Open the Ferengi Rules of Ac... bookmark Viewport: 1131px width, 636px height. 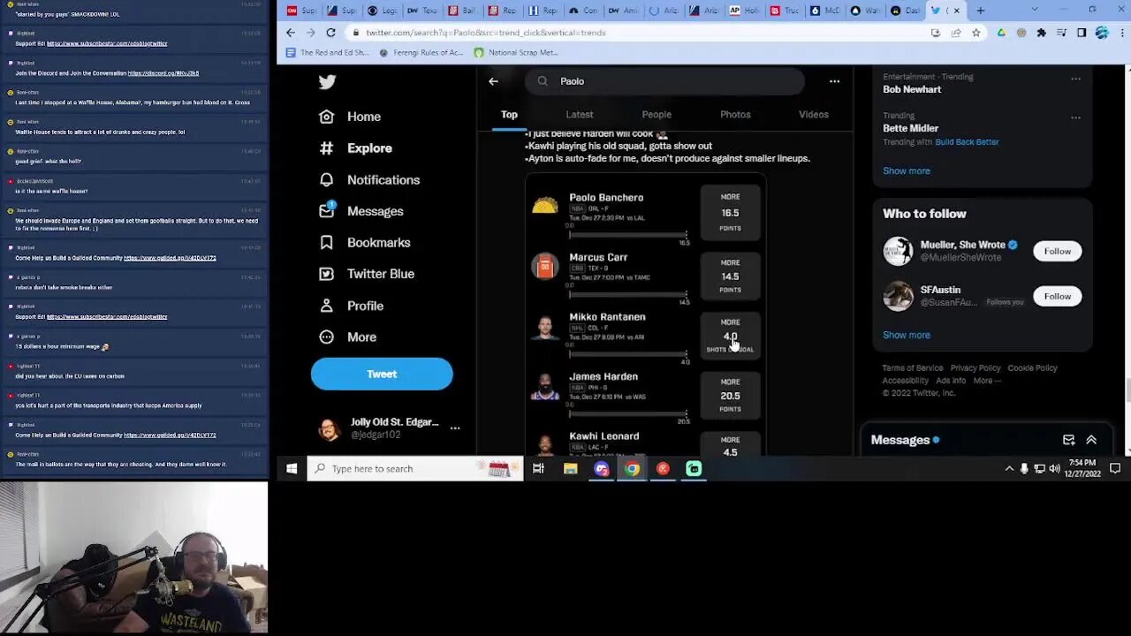pos(421,52)
